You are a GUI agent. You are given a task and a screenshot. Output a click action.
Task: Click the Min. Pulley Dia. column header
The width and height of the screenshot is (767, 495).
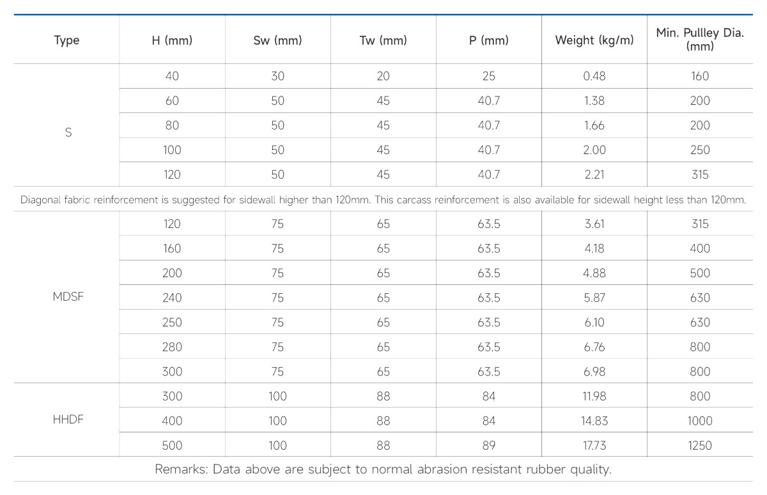700,40
